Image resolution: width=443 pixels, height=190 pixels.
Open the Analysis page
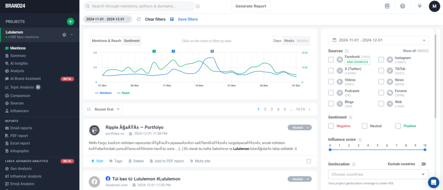tap(17, 71)
